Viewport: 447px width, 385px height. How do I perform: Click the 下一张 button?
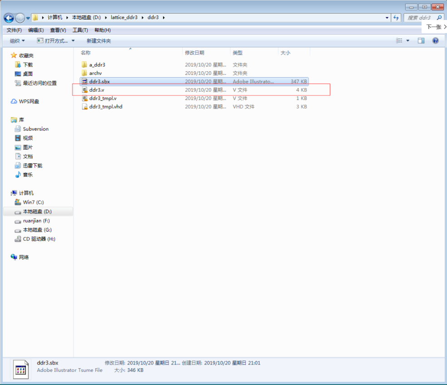click(x=437, y=27)
